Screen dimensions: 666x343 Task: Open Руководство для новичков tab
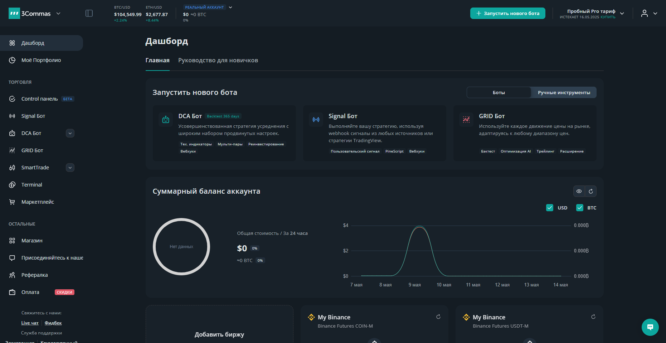(x=218, y=61)
